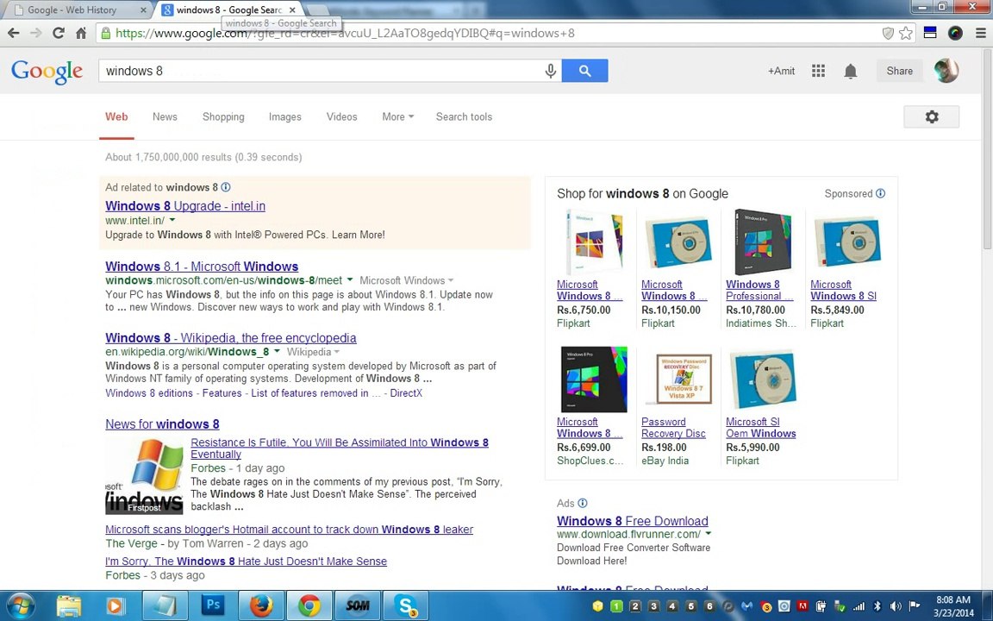Image resolution: width=993 pixels, height=621 pixels.
Task: Click the taskbar clock showing 8:08 AM
Action: (953, 606)
